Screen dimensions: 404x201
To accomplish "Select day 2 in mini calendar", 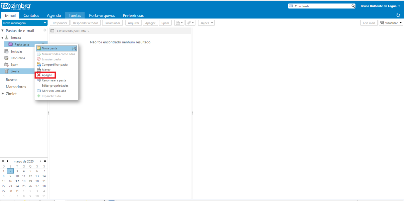I will pyautogui.click(x=10, y=171).
